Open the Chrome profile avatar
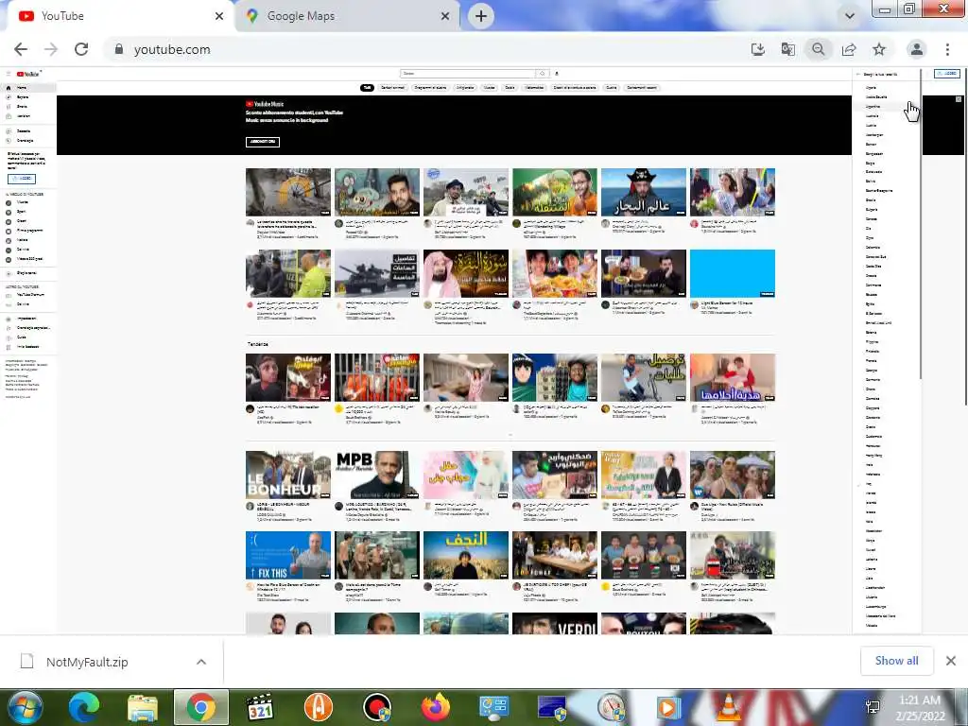The height and width of the screenshot is (726, 968). pyautogui.click(x=917, y=49)
